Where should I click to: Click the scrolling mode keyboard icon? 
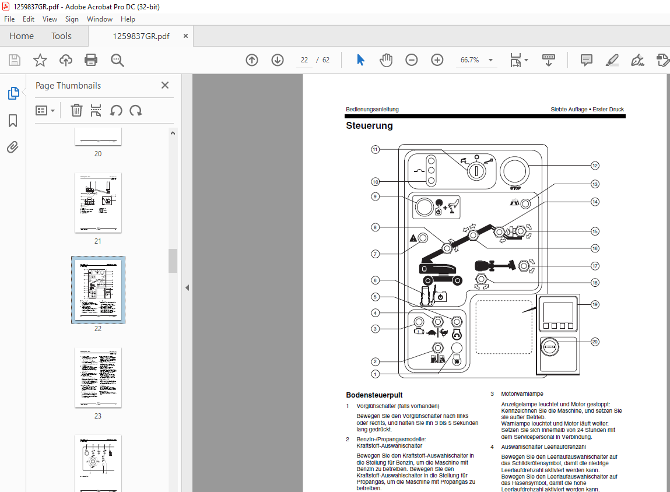tap(549, 60)
